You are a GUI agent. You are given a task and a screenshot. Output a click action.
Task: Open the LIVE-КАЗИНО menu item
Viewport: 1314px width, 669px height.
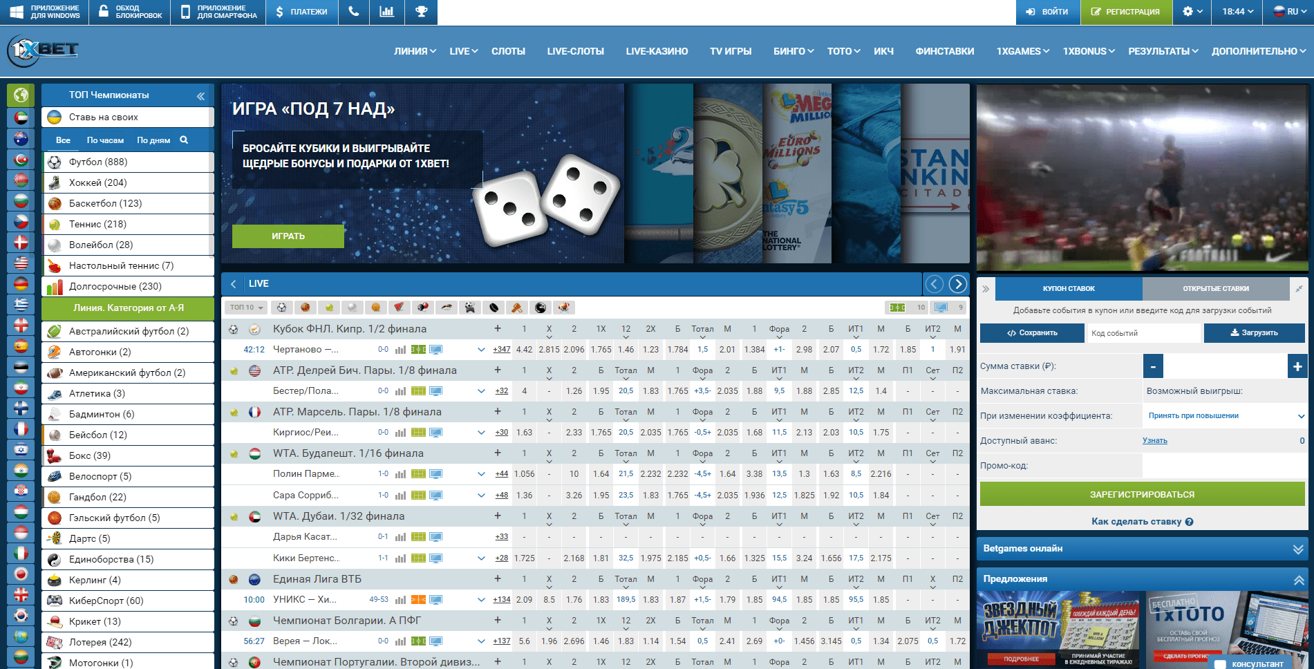[657, 51]
